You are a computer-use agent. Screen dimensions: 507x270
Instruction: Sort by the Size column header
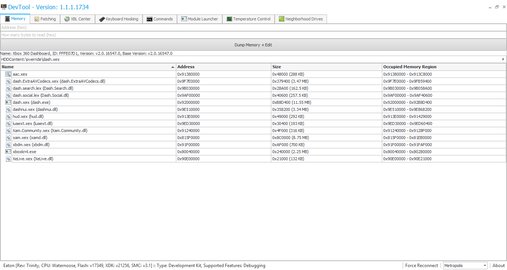(x=327, y=67)
